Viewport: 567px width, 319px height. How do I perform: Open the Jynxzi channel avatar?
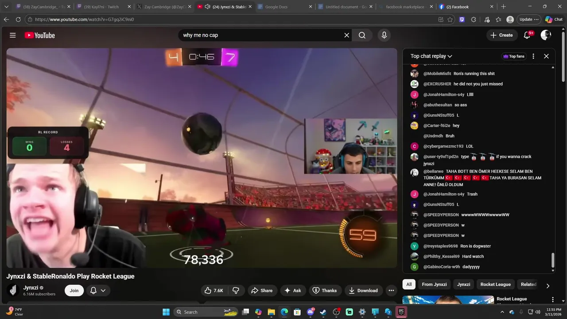(x=13, y=291)
